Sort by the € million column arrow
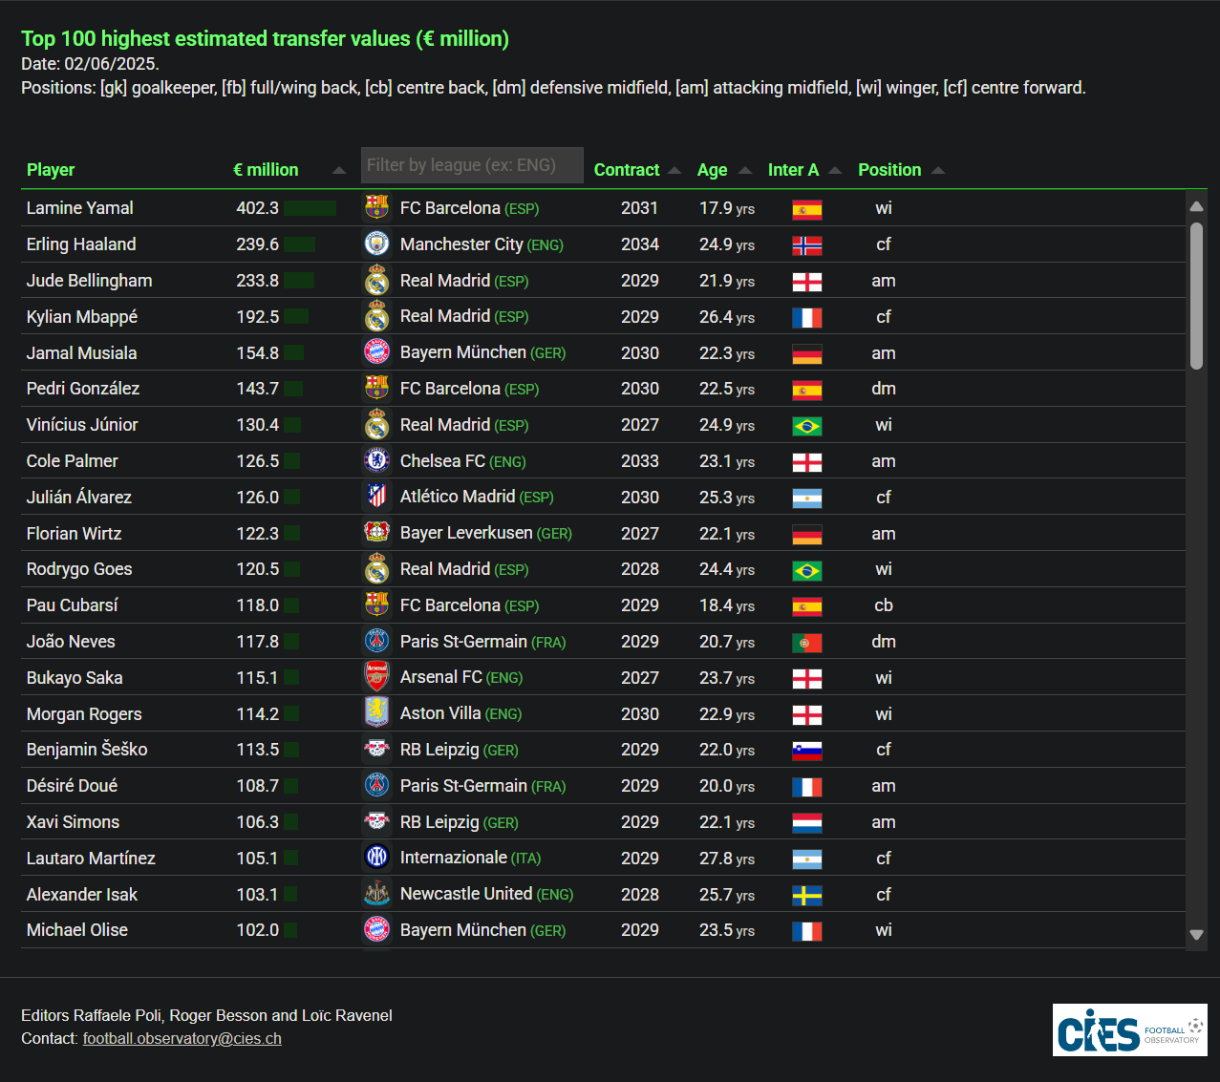Viewport: 1220px width, 1082px height. click(x=339, y=171)
